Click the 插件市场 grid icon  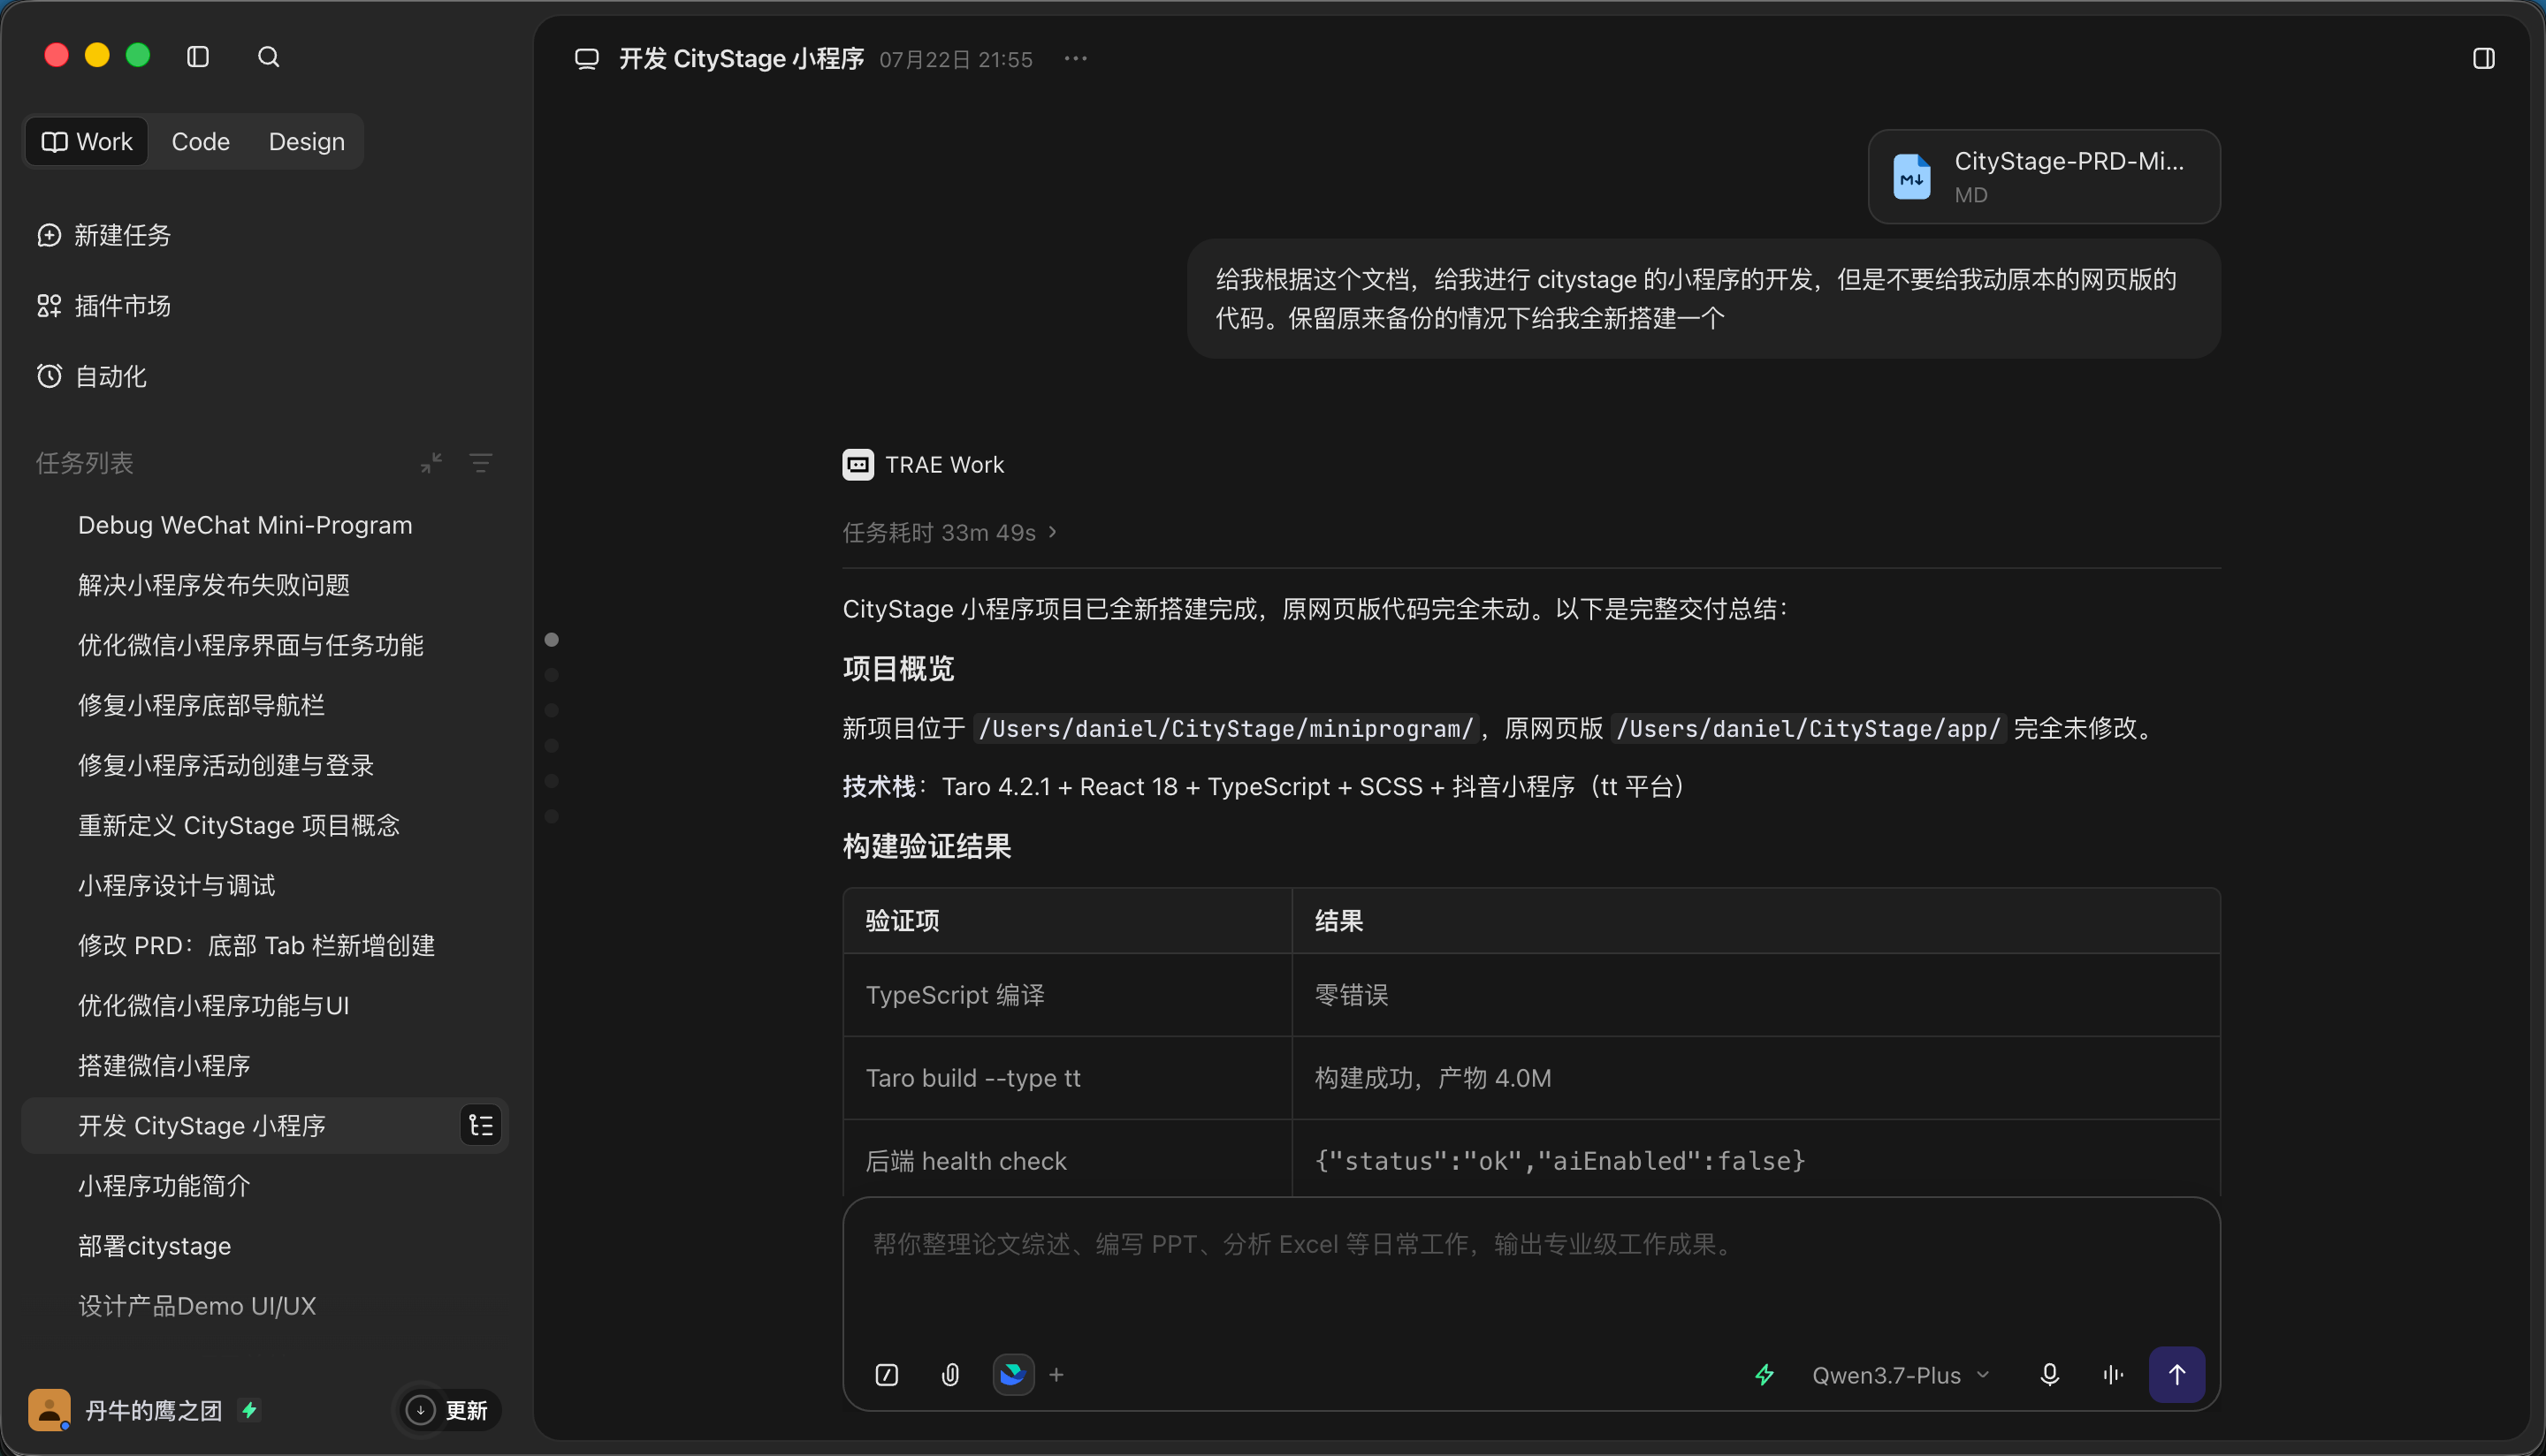(x=49, y=306)
